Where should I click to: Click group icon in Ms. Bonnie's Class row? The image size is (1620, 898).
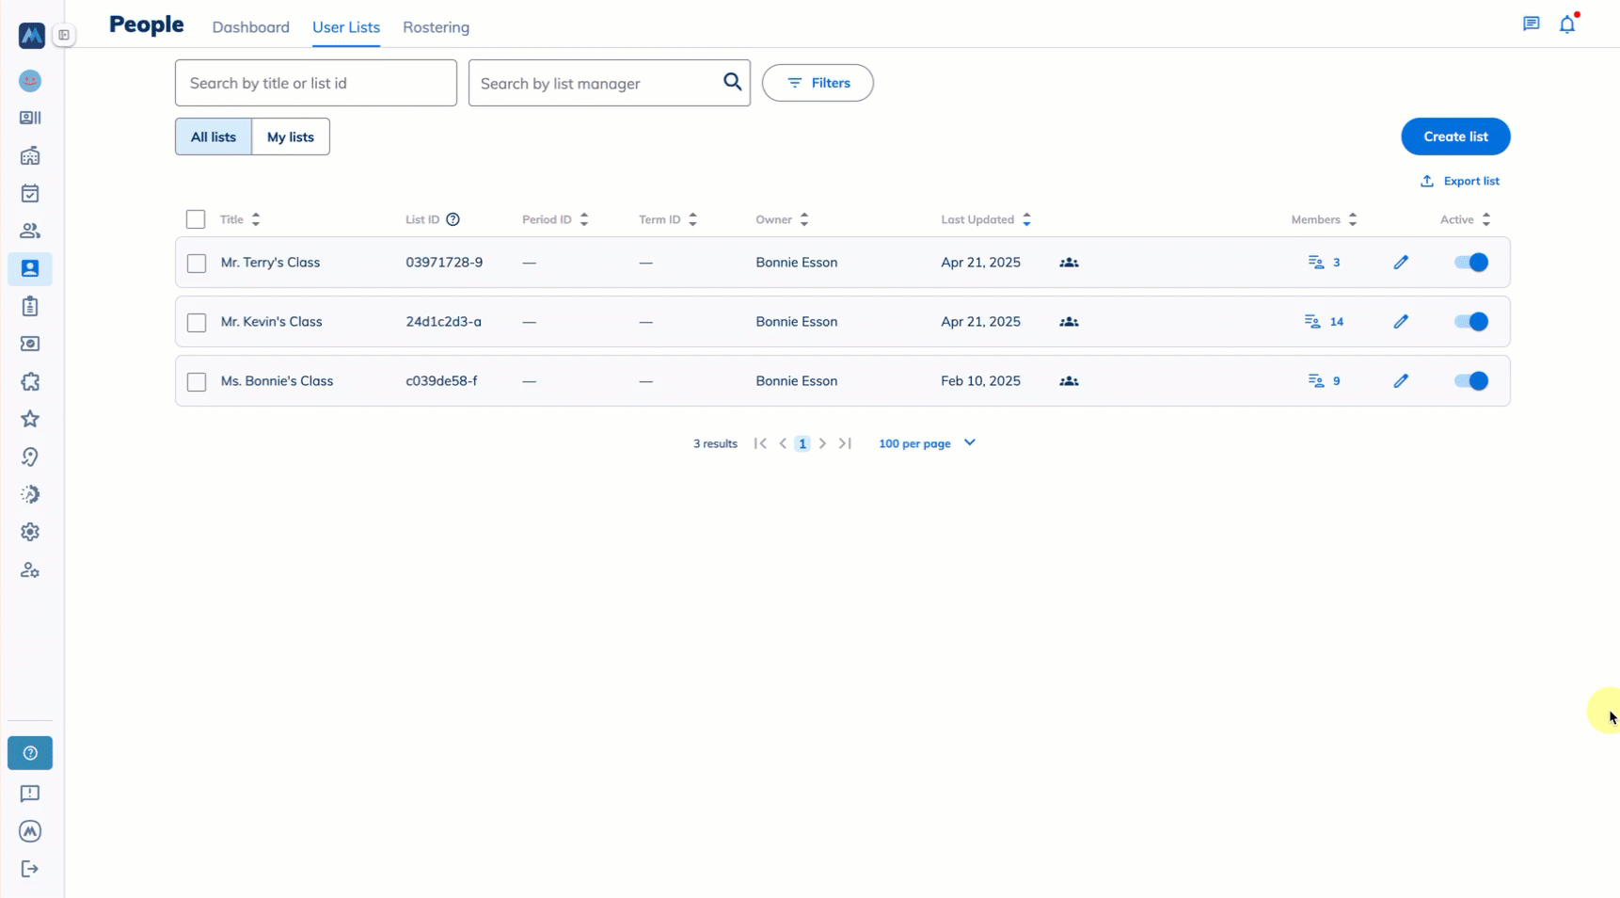coord(1069,381)
